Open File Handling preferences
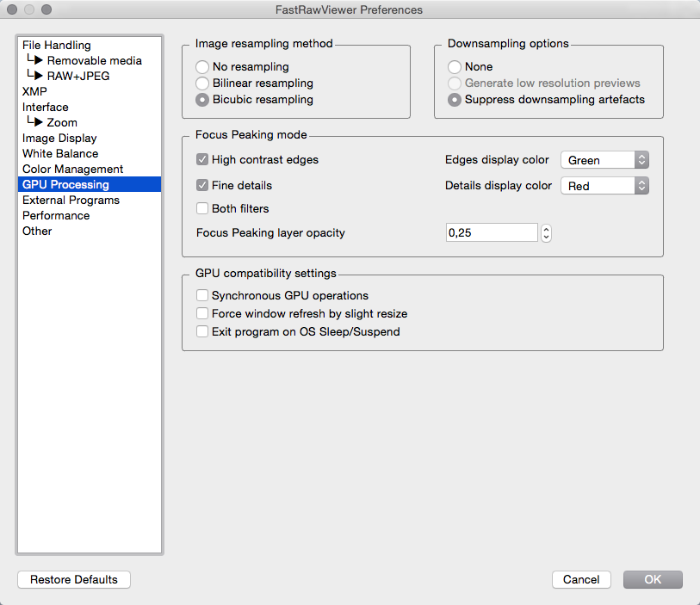 (90, 45)
